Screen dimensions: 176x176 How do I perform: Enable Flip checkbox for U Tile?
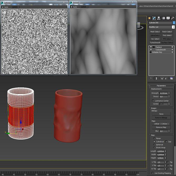pyautogui.click(x=168, y=162)
